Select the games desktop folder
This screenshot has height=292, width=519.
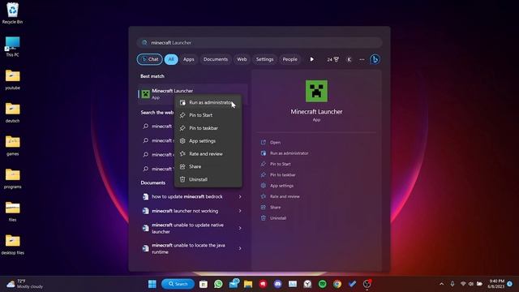(13, 145)
